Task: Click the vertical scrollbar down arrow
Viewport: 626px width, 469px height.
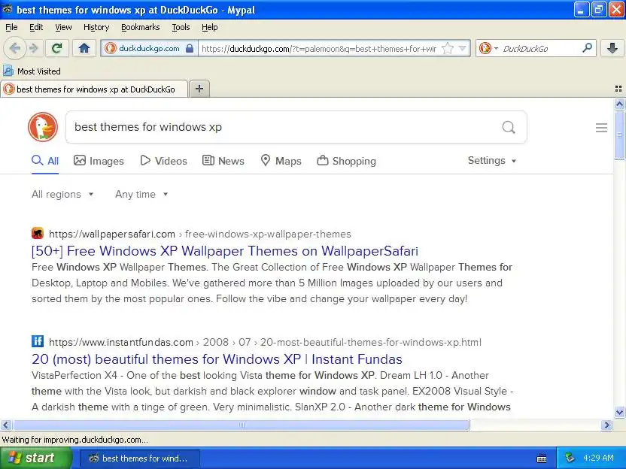Action: (619, 412)
